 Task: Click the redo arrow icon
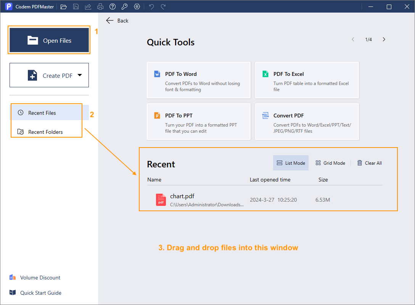163,6
